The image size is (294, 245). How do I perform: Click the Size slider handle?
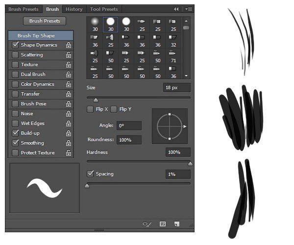click(x=96, y=100)
